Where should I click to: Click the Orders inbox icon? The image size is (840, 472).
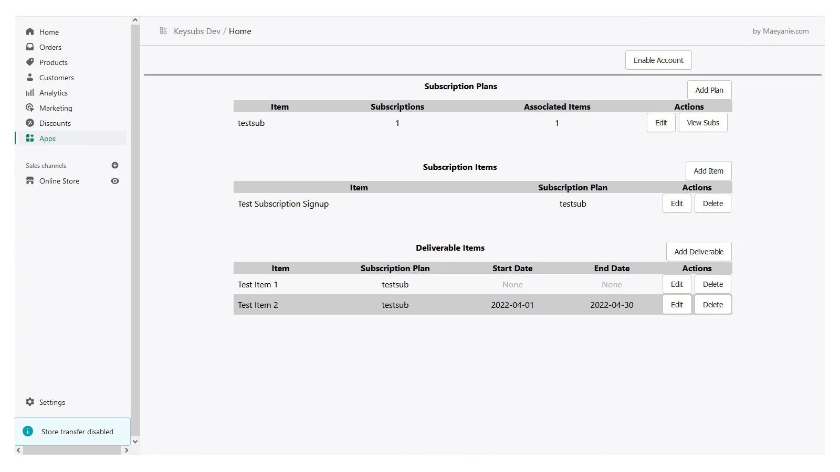[30, 47]
